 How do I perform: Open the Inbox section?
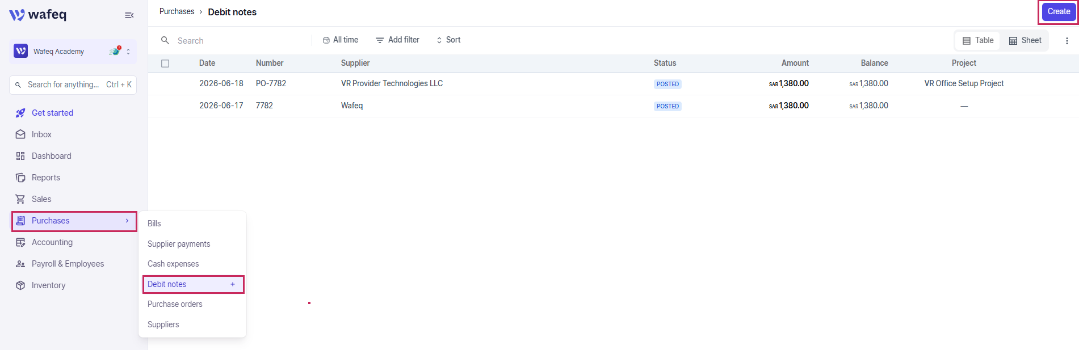click(x=41, y=134)
